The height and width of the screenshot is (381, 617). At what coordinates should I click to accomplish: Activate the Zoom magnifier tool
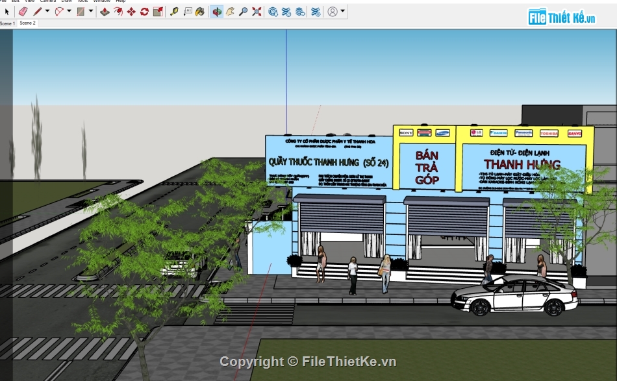click(x=243, y=12)
